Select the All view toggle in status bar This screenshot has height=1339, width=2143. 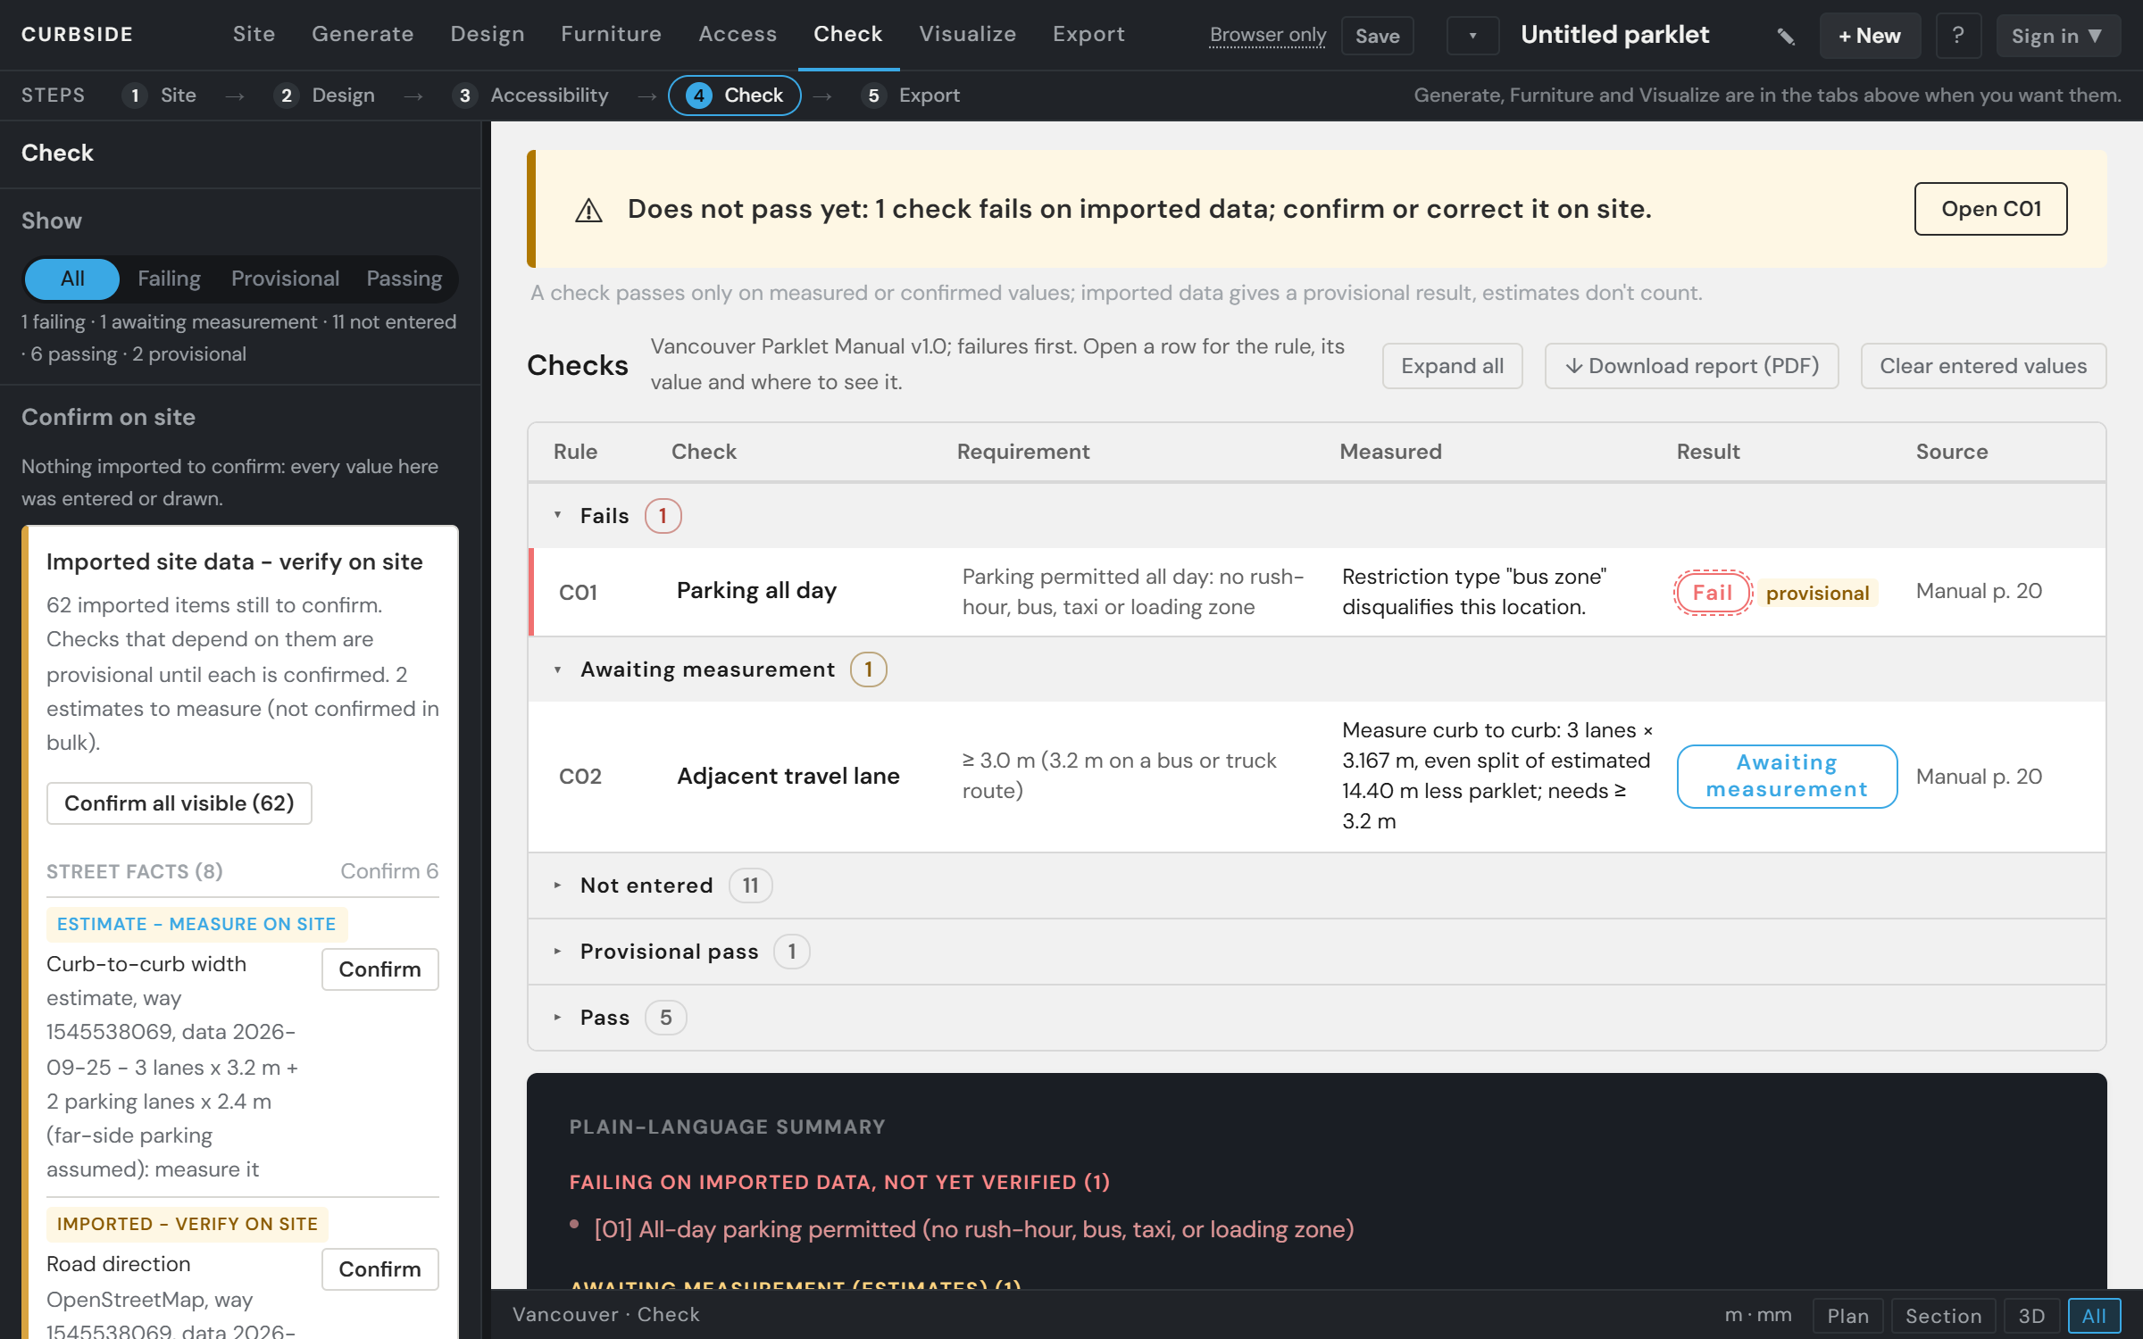tap(2094, 1315)
